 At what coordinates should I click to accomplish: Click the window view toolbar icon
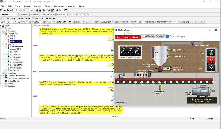(x=66, y=10)
